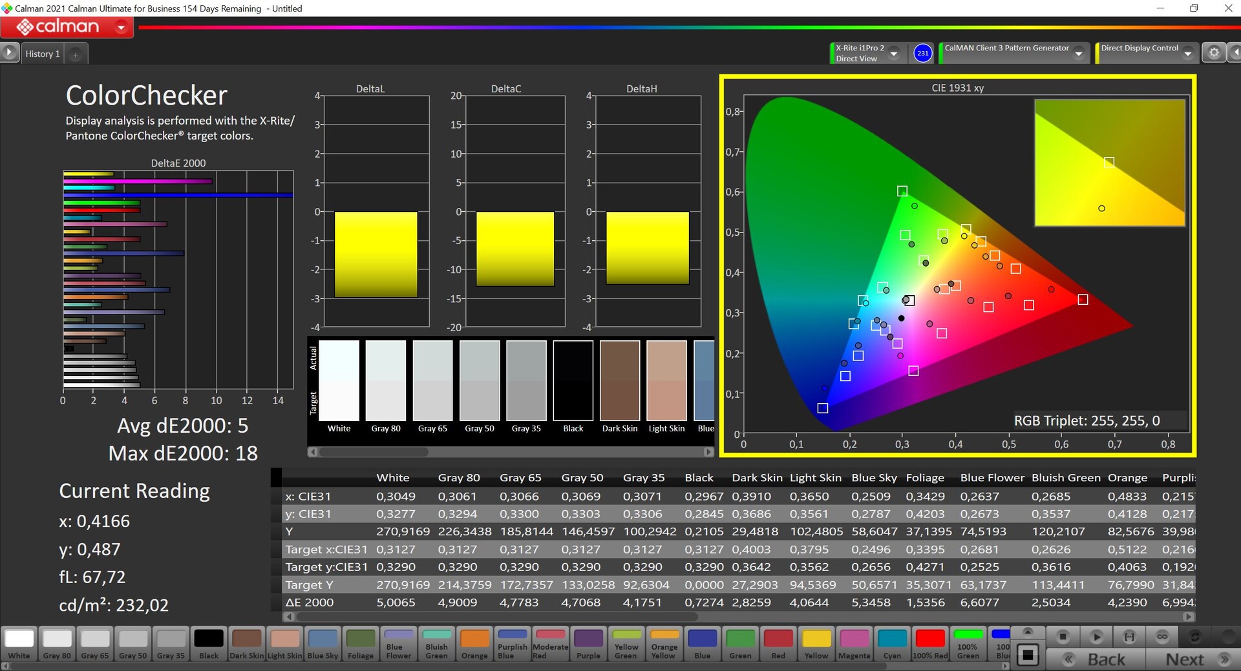Open the Direct Display Control dropdown
1241x671 pixels.
point(1187,54)
